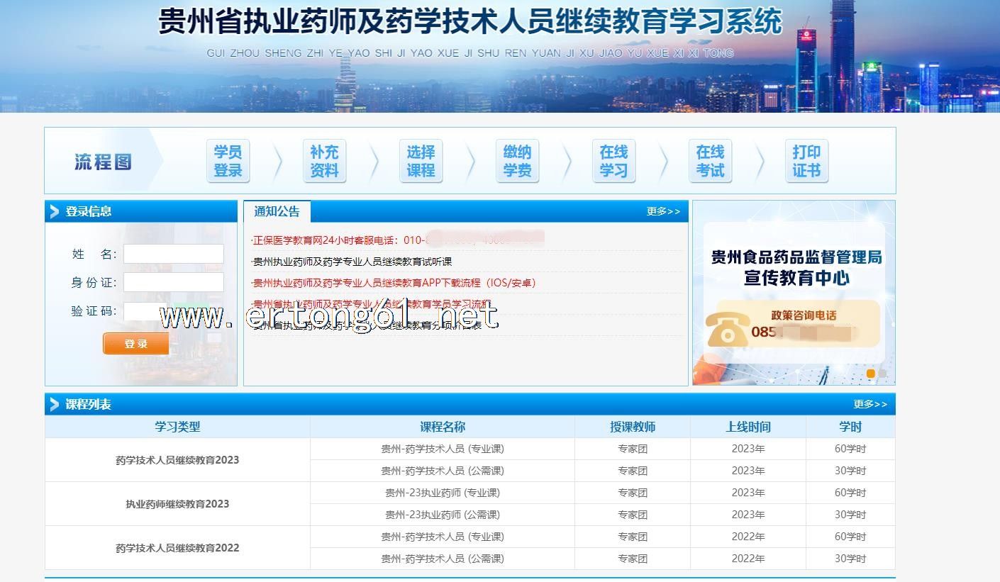Viewport: 1000px width, 582px height.
Task: Focus the 身份证 input field
Action: tap(174, 282)
